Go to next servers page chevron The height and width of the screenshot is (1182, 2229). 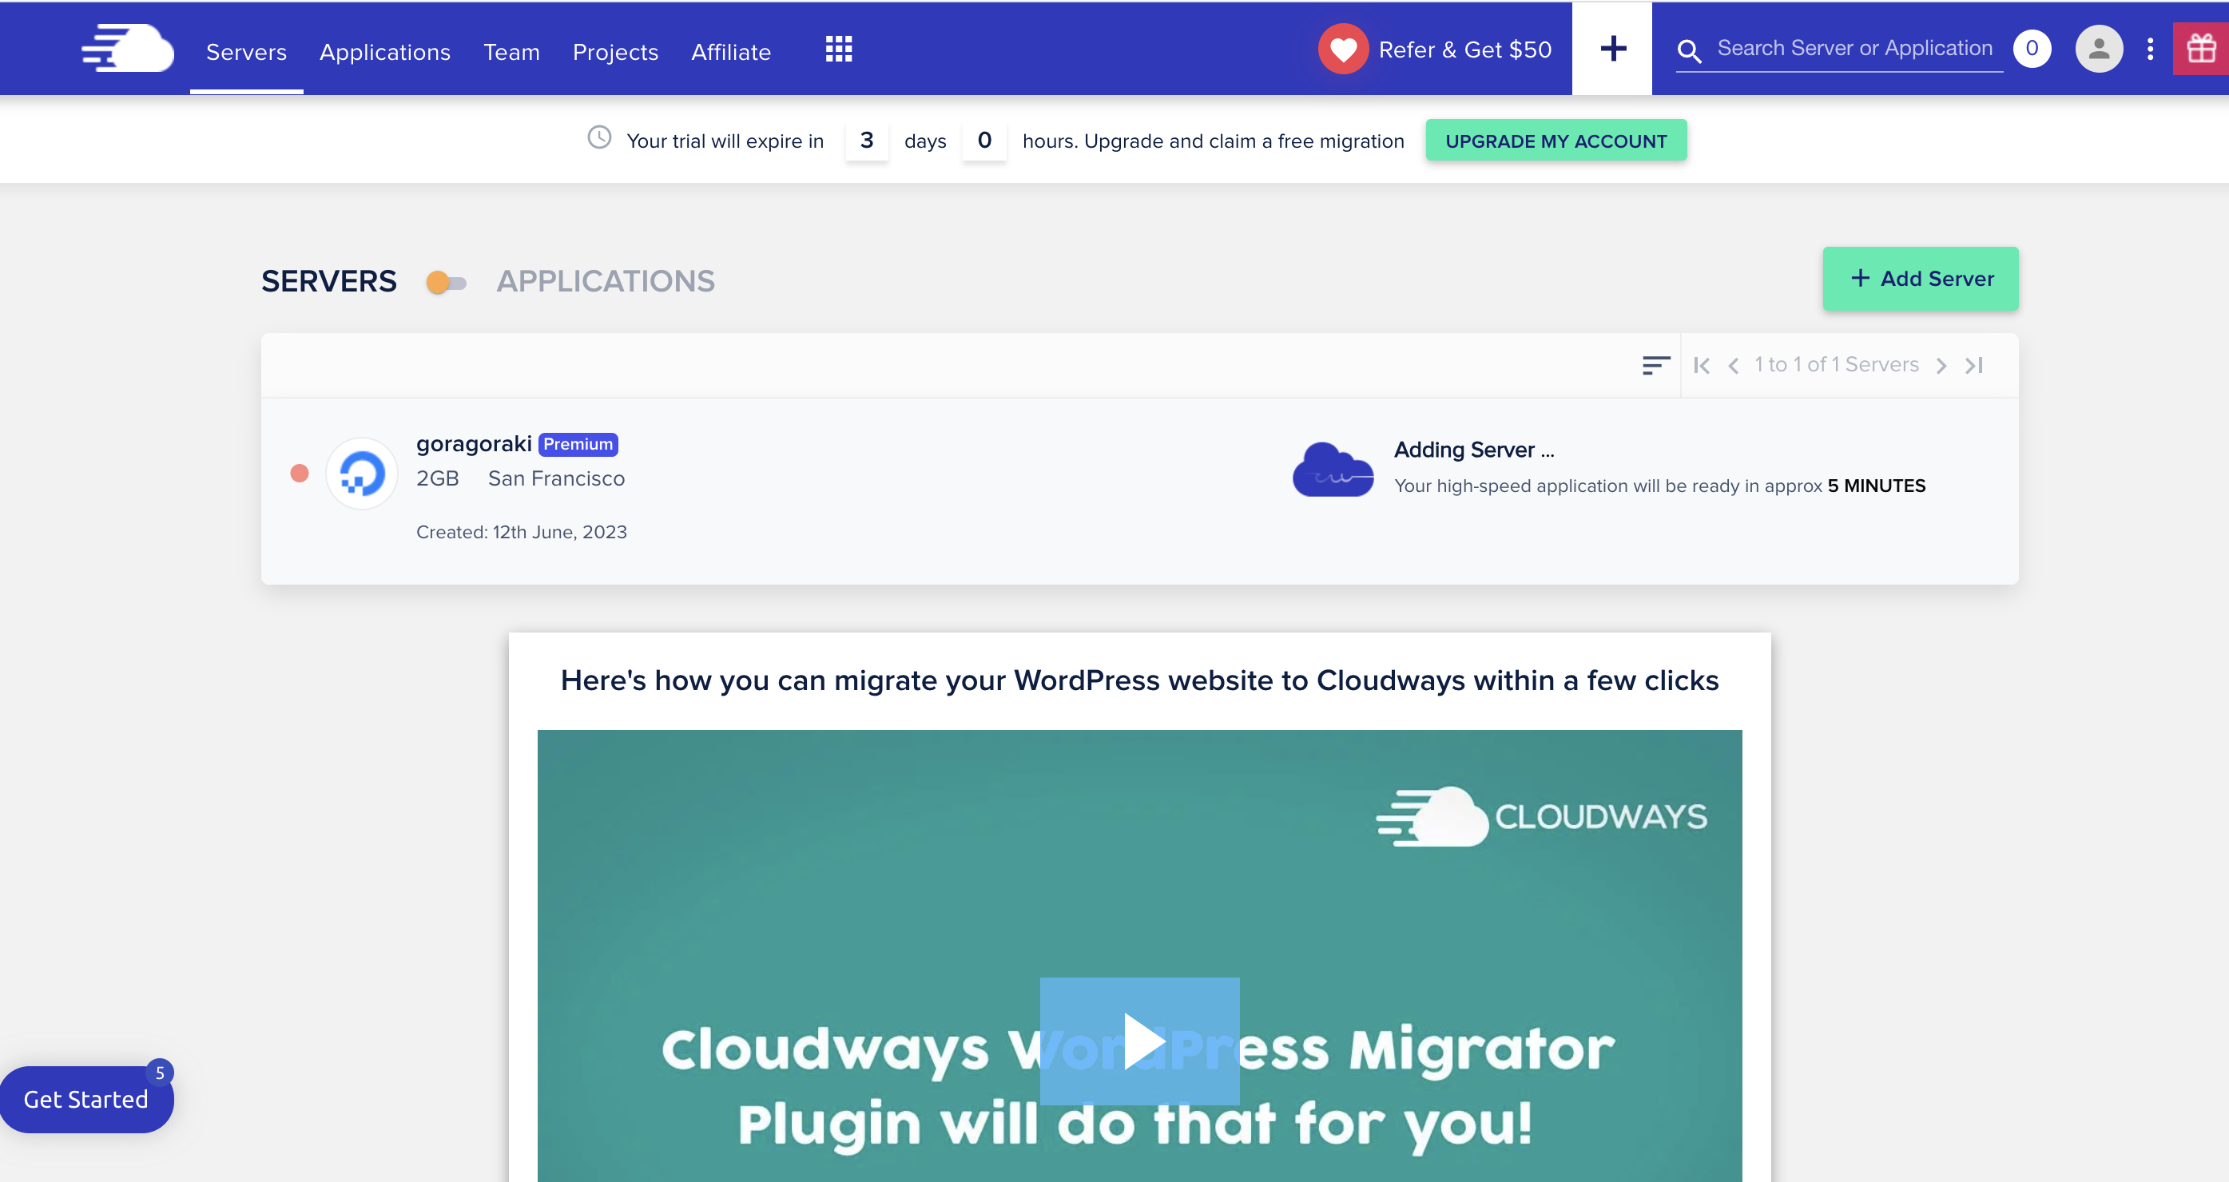[1941, 365]
